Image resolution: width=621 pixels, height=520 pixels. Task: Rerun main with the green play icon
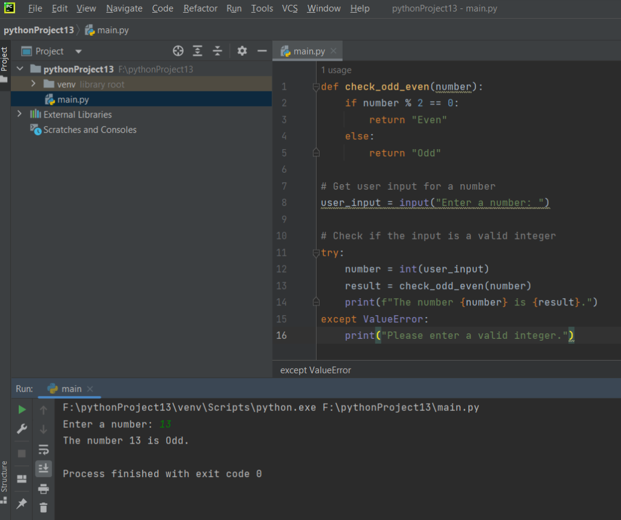(x=22, y=410)
